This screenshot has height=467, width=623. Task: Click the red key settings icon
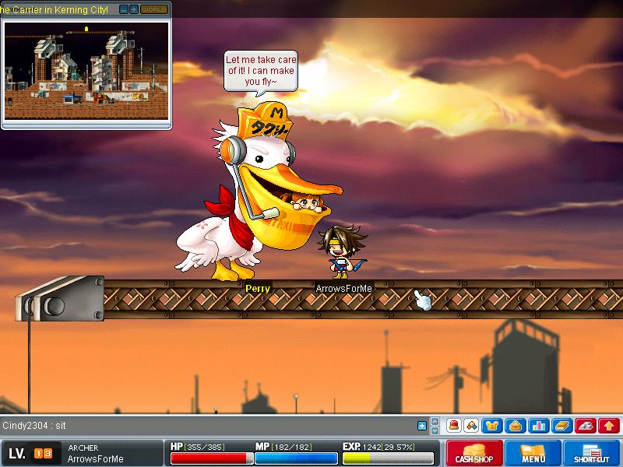coord(586,426)
